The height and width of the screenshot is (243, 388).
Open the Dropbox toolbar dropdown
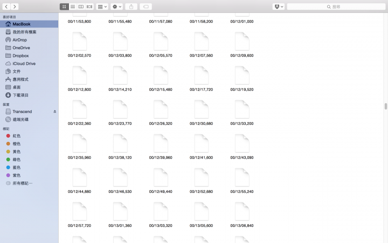[x=279, y=6]
